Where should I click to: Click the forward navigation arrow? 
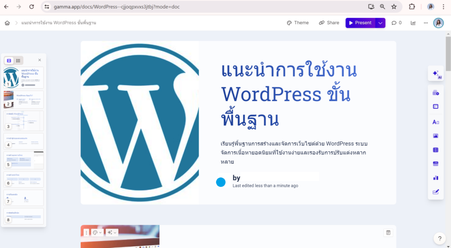click(19, 7)
